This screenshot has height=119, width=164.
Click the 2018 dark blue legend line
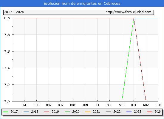click(26, 112)
